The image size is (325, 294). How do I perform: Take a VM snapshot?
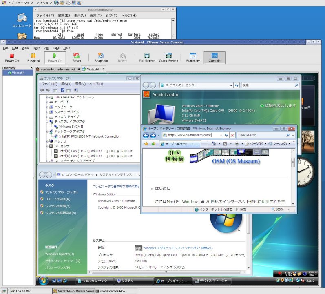pyautogui.click(x=101, y=58)
